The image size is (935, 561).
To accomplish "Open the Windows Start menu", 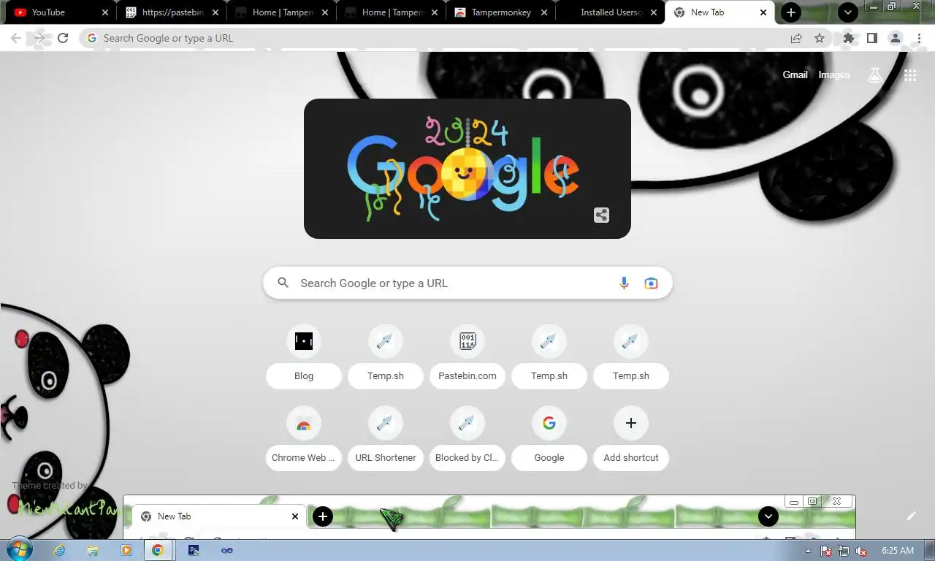I will click(x=19, y=550).
